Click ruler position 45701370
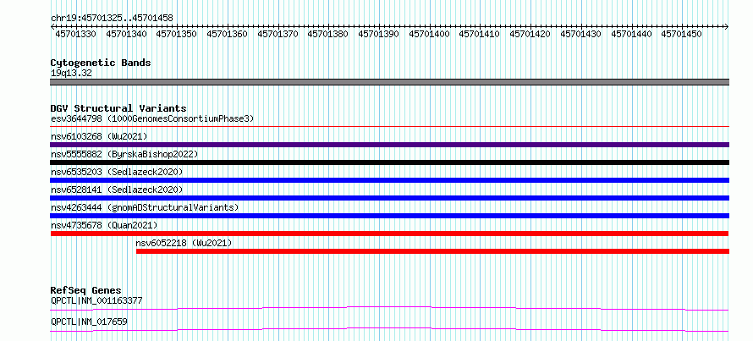Viewport: 753px width, 341px height. 278,34
